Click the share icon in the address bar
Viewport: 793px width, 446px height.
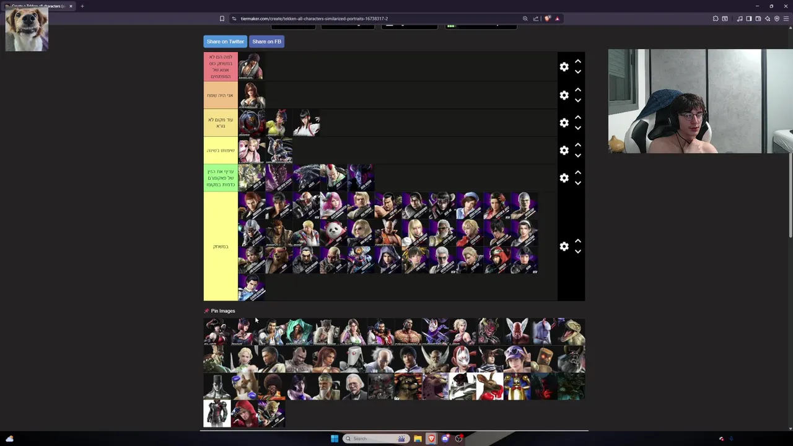click(x=536, y=19)
